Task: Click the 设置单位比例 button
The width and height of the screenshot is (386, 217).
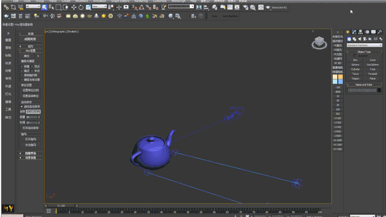Action: (30, 90)
